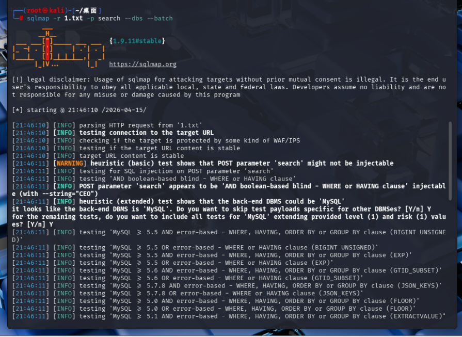Click the 'starting @ 21:46:10' line
This screenshot has height=337, width=462.
79,110
